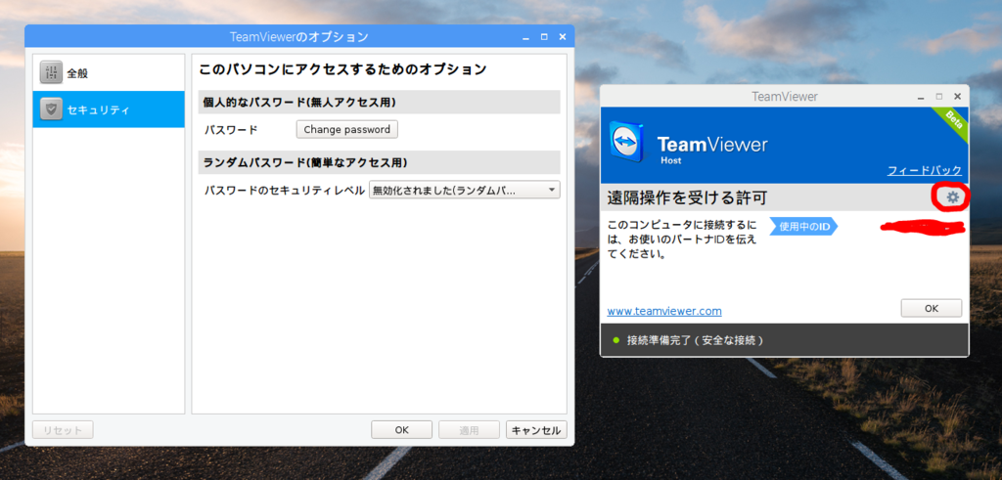
Task: Click the Change password button
Action: click(347, 130)
